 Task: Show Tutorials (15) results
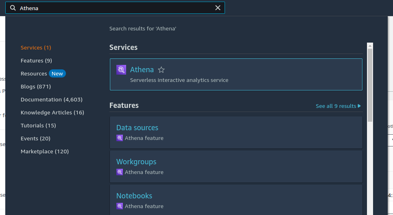[38, 125]
